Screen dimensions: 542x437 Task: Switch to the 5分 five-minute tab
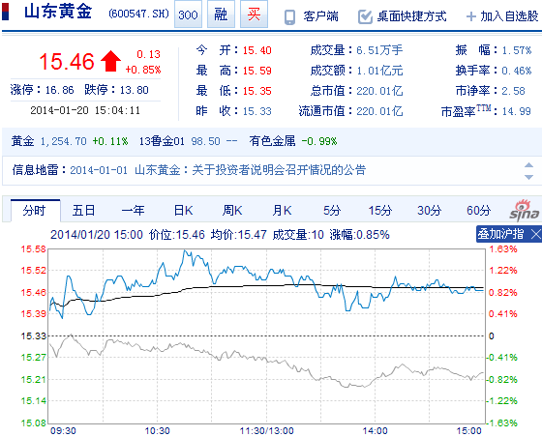coord(332,211)
